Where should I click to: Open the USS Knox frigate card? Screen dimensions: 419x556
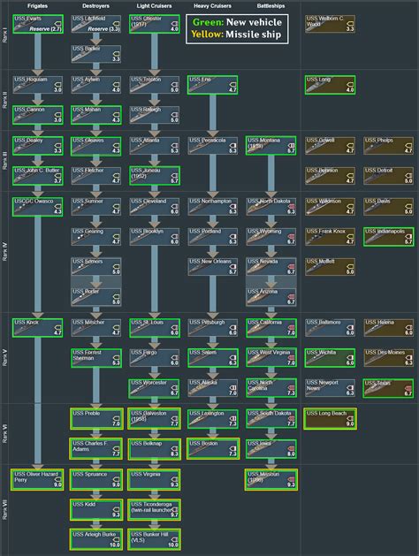38,328
